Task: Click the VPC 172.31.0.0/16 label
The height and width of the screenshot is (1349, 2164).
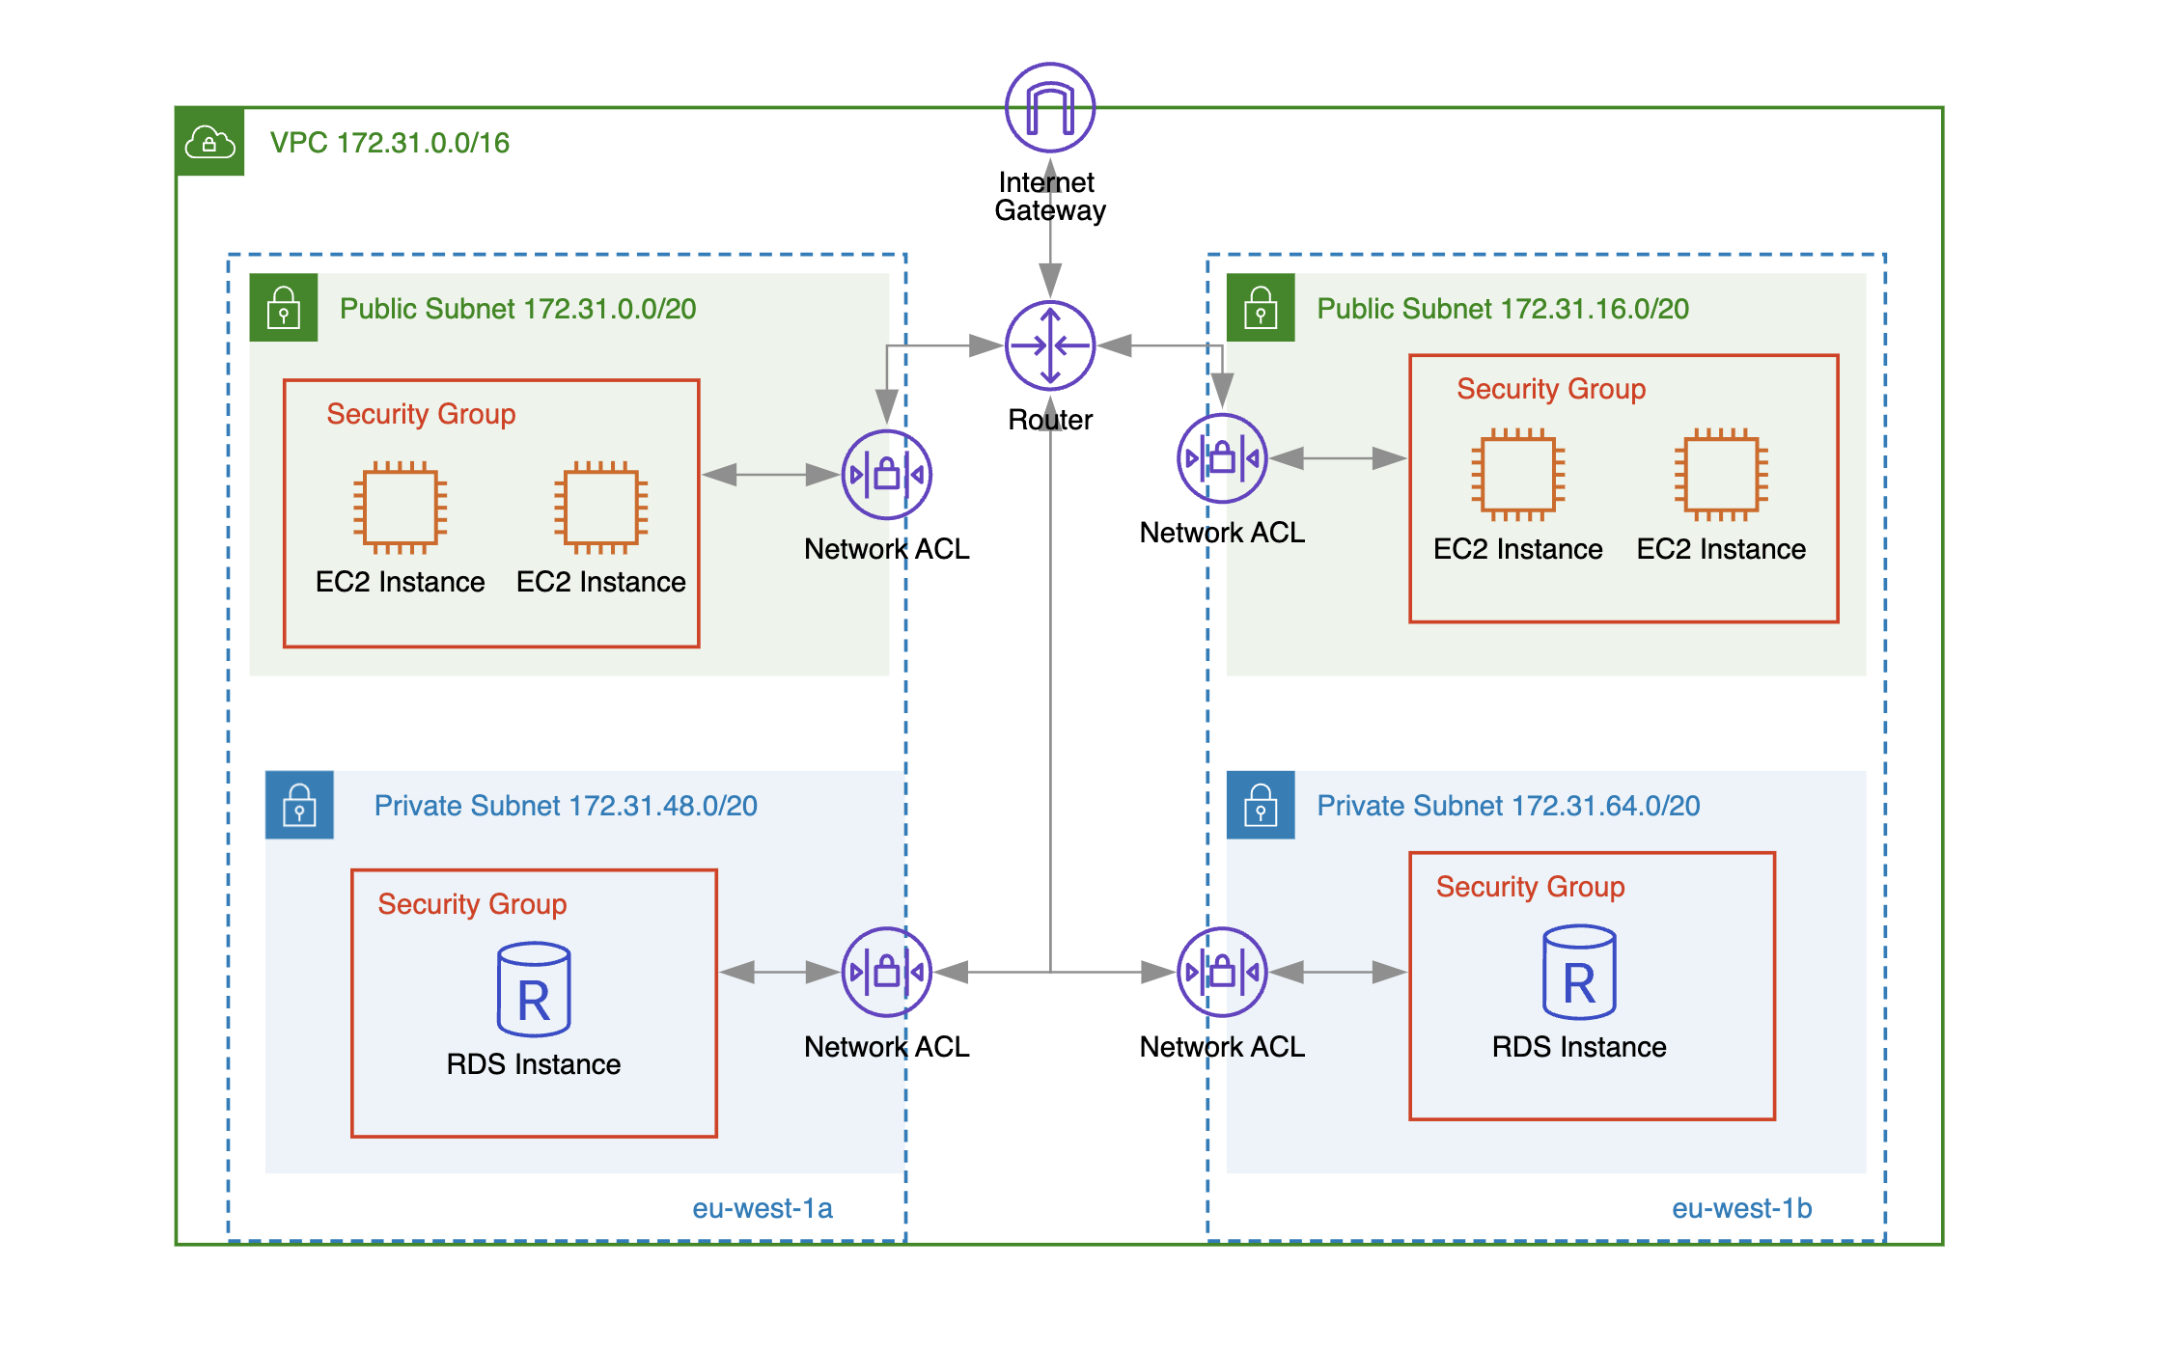Action: click(x=390, y=143)
